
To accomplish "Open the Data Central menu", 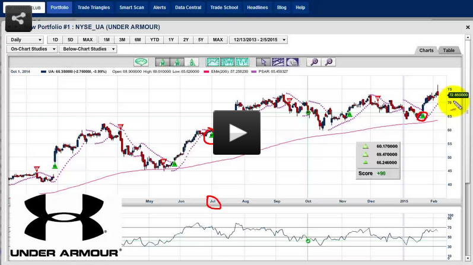I will click(188, 8).
